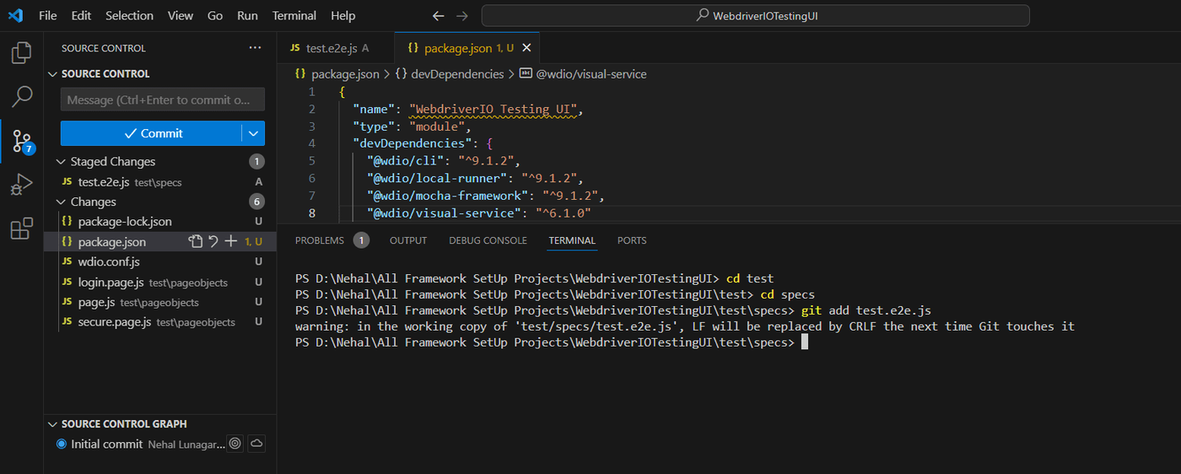The width and height of the screenshot is (1181, 474).
Task: Open the Help menu
Action: (x=342, y=16)
